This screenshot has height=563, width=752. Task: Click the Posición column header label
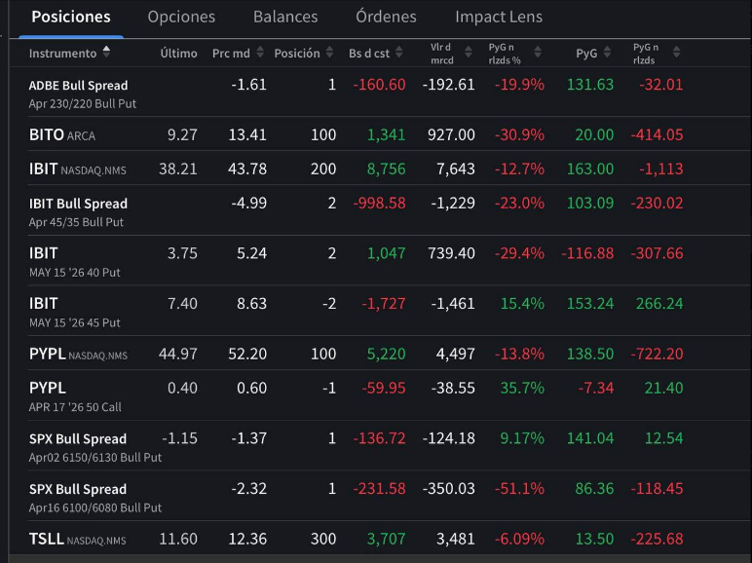point(297,54)
